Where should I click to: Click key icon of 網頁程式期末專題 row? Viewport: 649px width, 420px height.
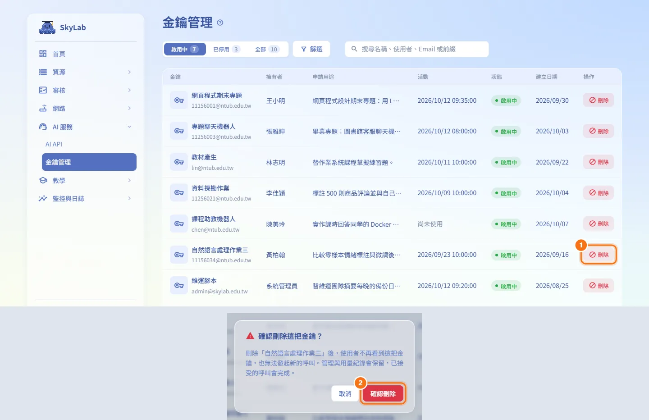(x=179, y=100)
